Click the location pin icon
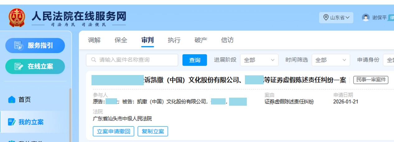The height and width of the screenshot is (142, 394). [x=326, y=18]
